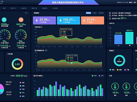Click the '251' safe running days value
Image resolution: width=137 pixels, height=102 pixels.
(123, 18)
